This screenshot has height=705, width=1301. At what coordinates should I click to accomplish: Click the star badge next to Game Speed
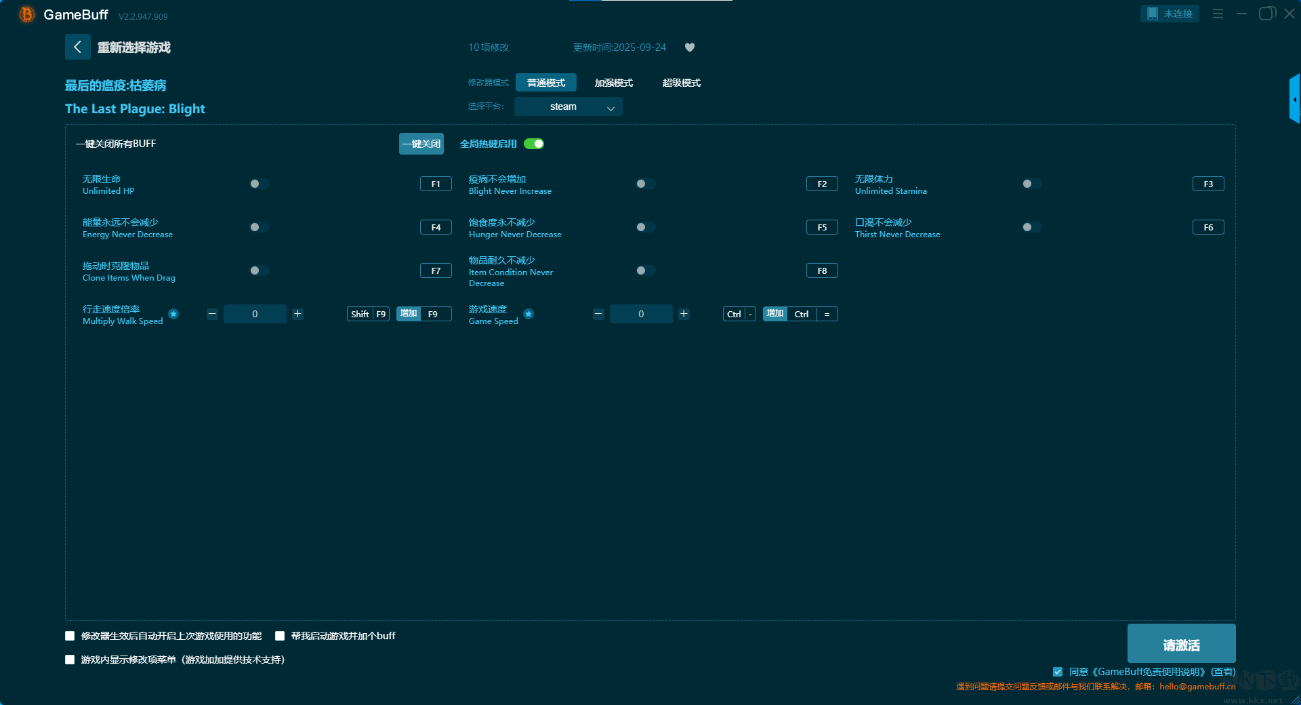(x=529, y=314)
